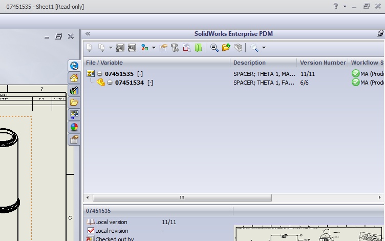Click the [-] configuration marker of 07451534
385x241 pixels.
(151, 83)
